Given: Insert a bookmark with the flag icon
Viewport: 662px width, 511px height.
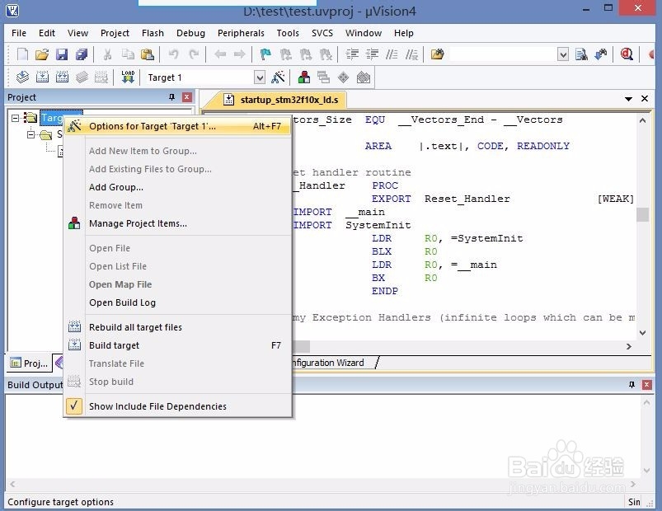Looking at the screenshot, I should 265,54.
